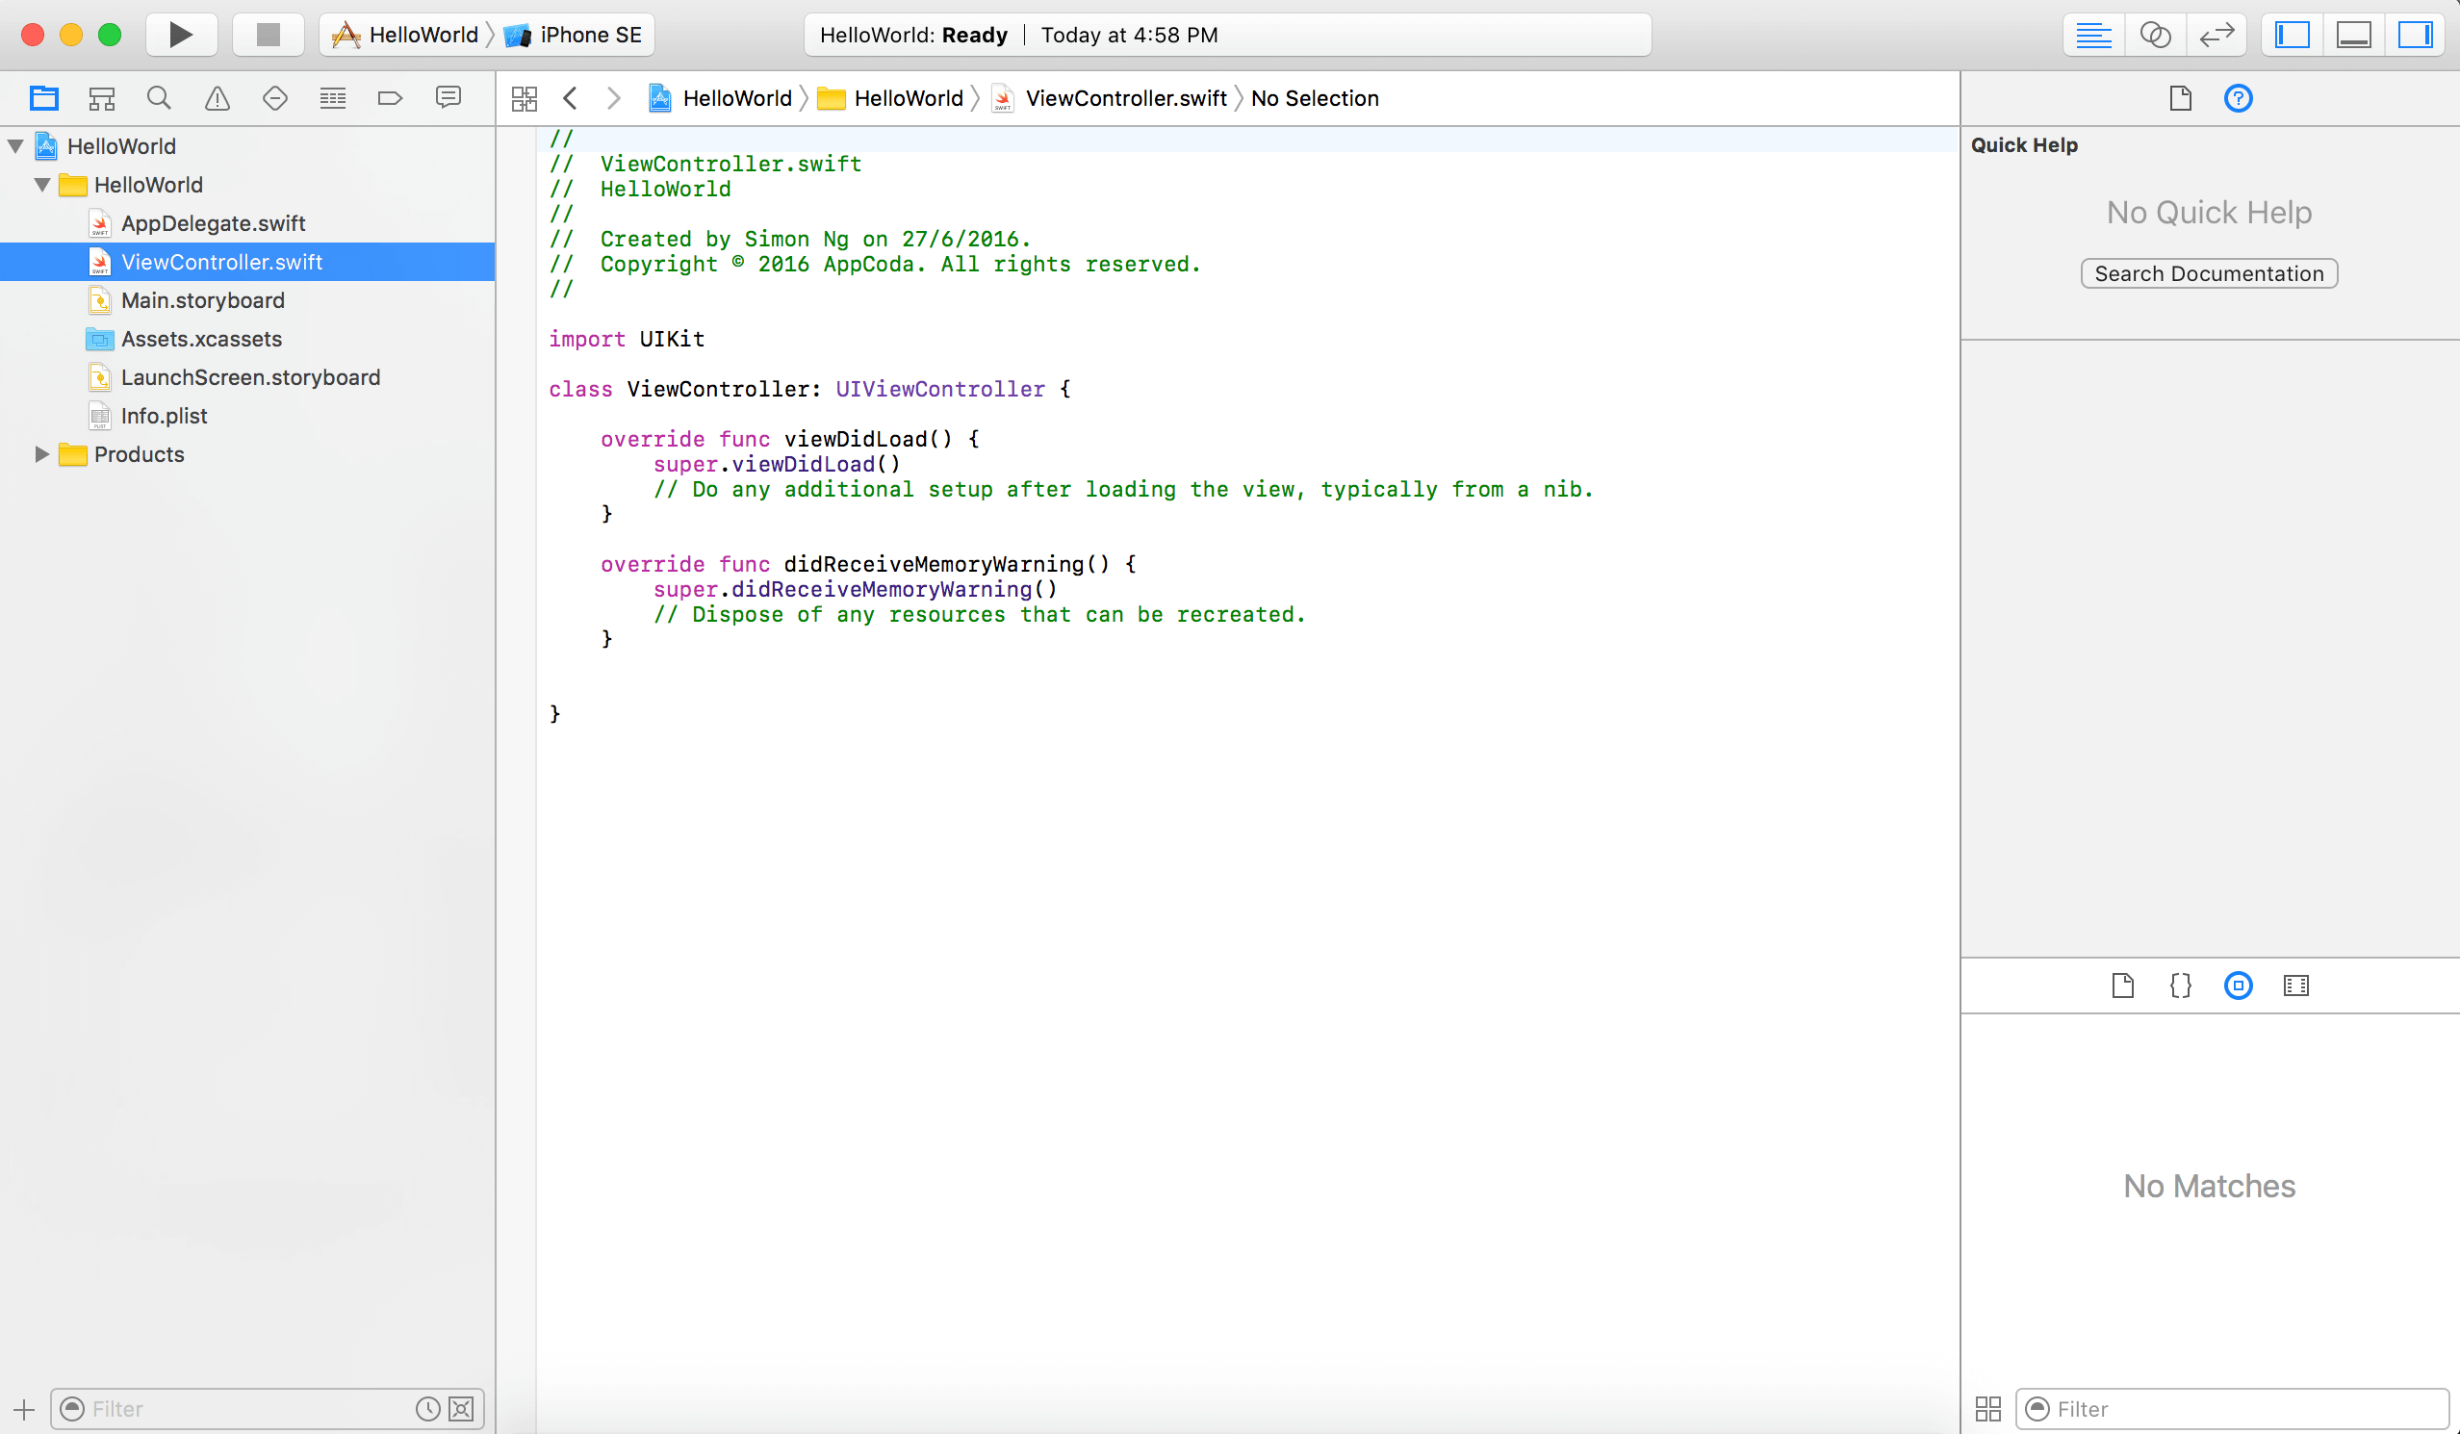Viewport: 2460px width, 1434px height.
Task: Expand the Products group in navigator
Action: 38,454
